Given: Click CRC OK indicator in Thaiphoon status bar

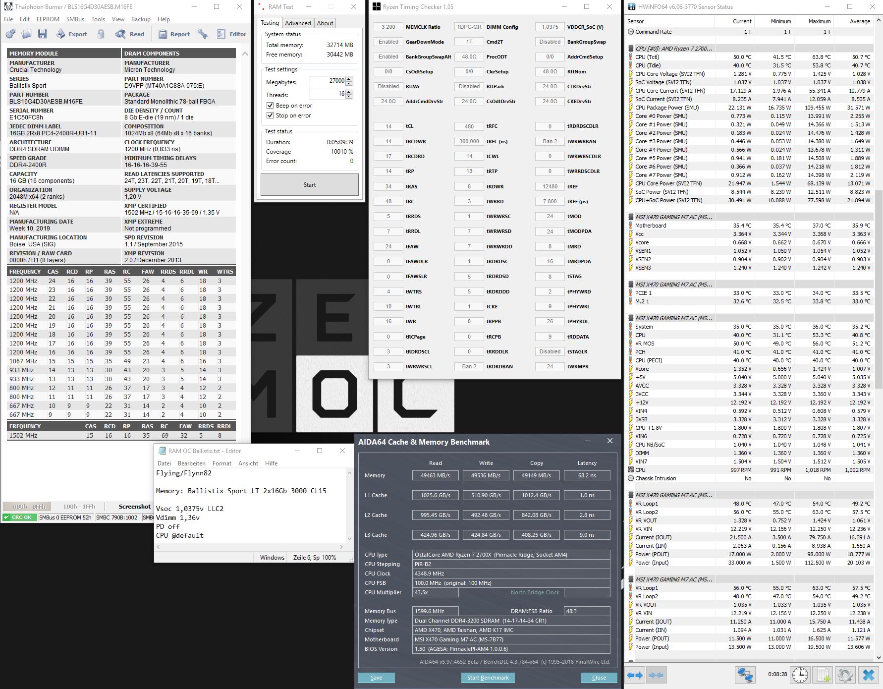Looking at the screenshot, I should [x=19, y=517].
